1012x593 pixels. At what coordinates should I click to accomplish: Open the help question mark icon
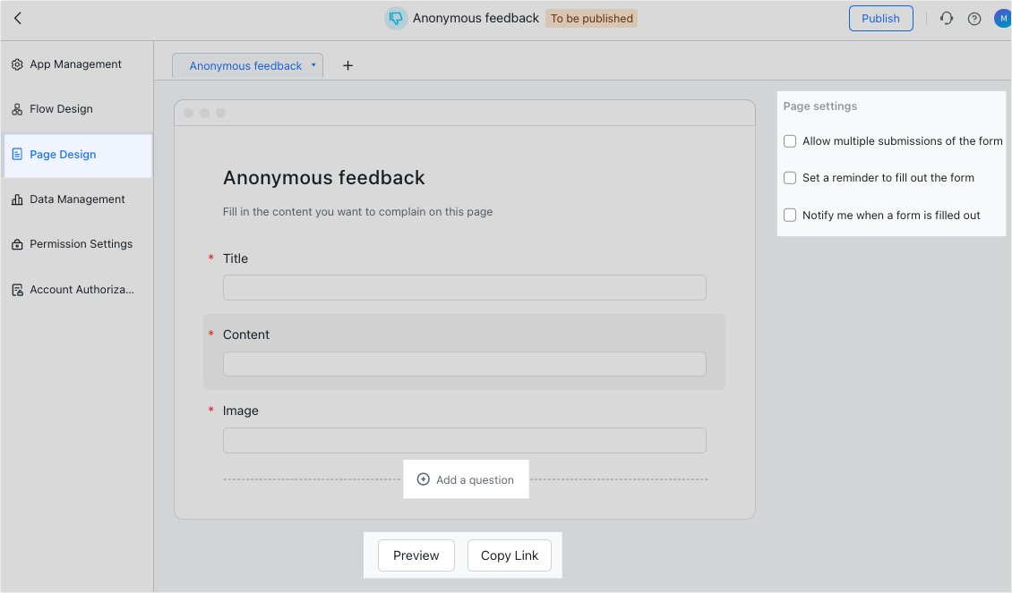pyautogui.click(x=974, y=18)
